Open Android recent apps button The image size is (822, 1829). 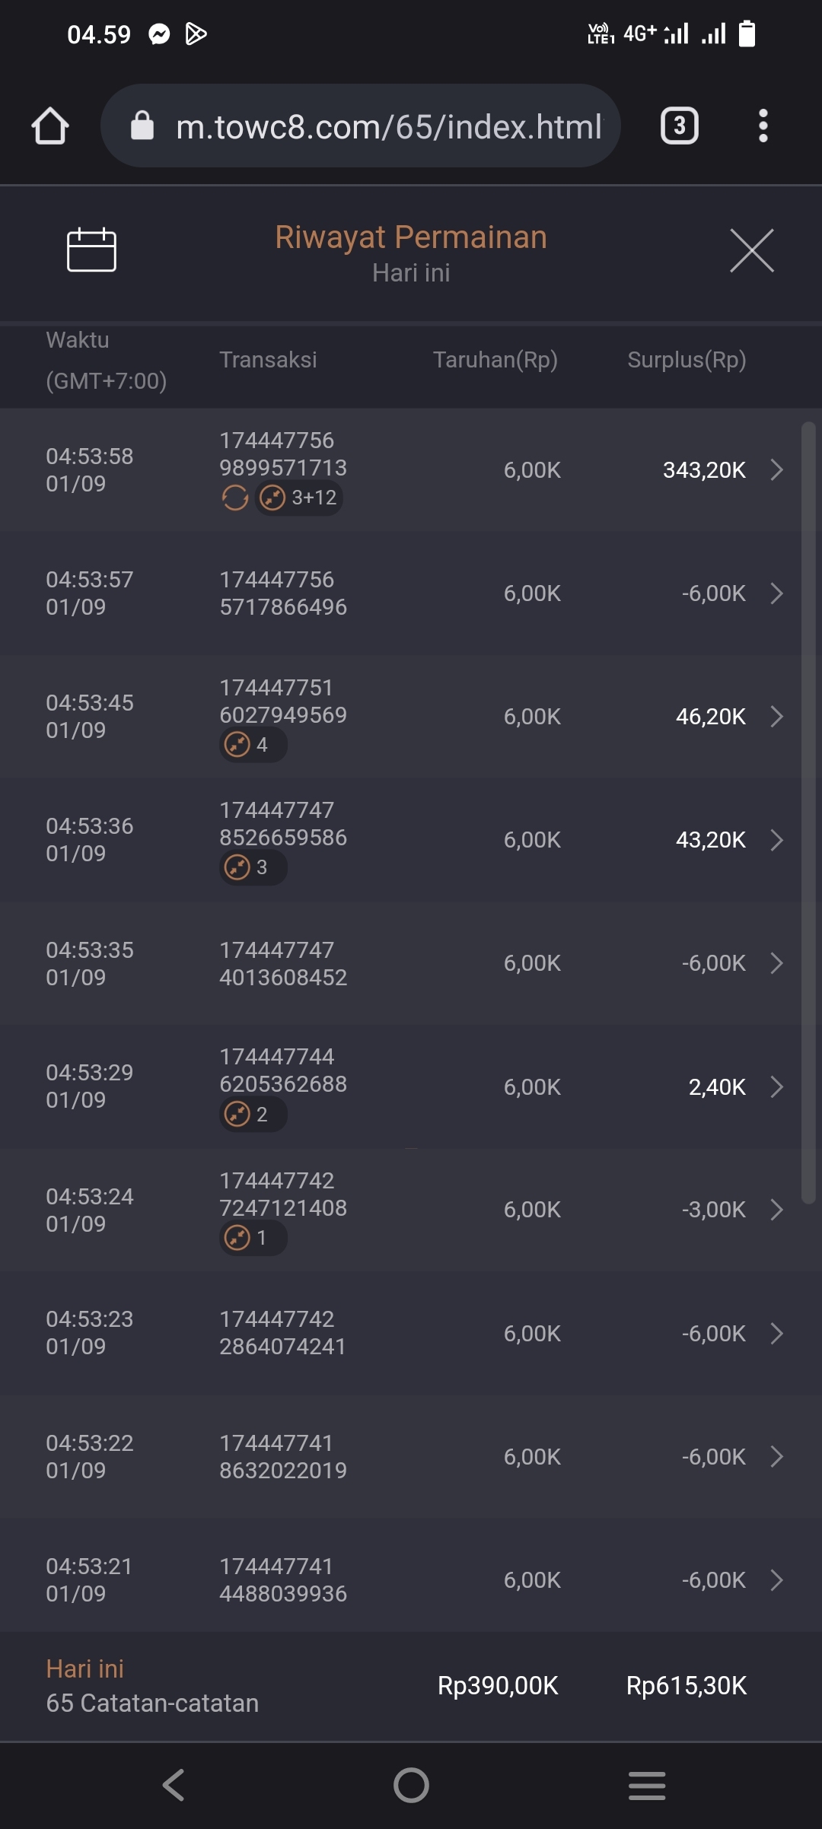(x=647, y=1785)
